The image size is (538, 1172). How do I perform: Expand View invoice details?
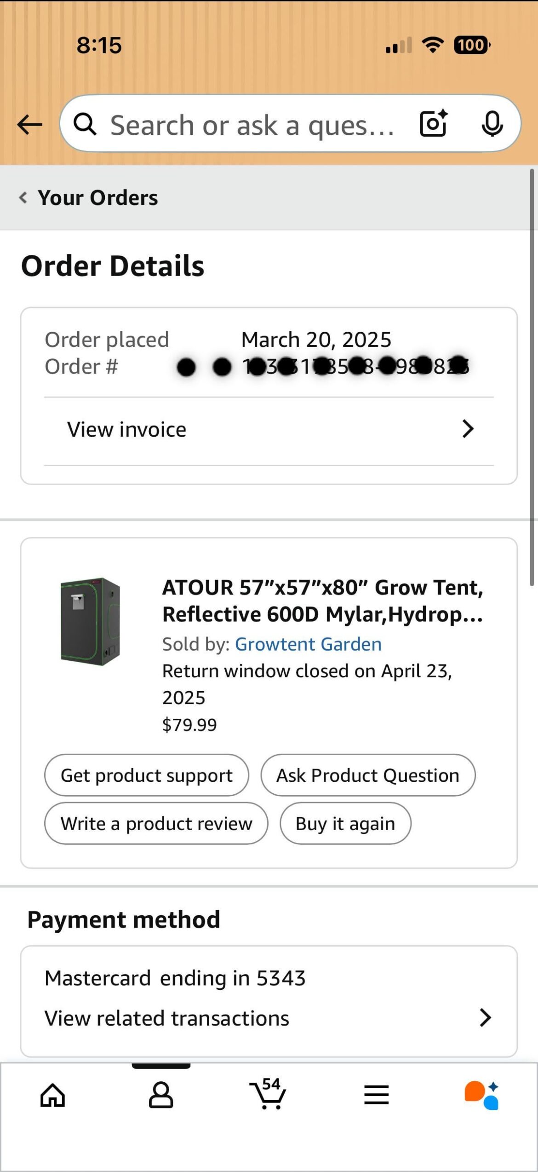pyautogui.click(x=268, y=428)
